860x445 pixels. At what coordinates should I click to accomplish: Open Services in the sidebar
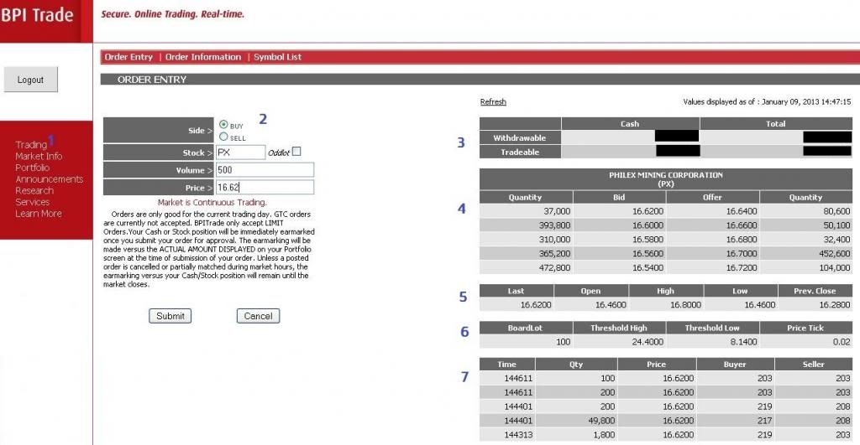[33, 202]
